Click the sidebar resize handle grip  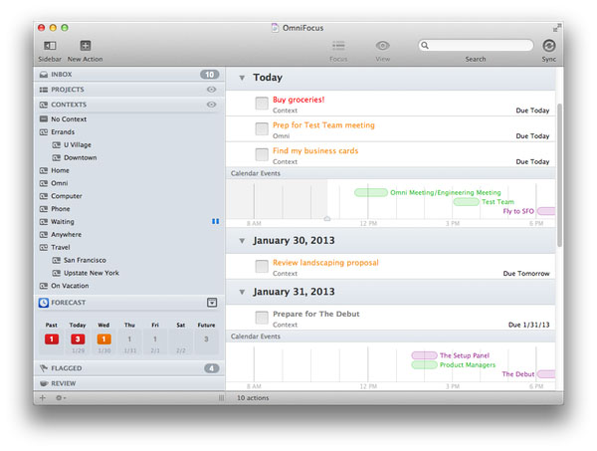coord(221,397)
